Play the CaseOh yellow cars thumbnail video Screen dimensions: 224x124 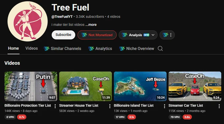195,86
